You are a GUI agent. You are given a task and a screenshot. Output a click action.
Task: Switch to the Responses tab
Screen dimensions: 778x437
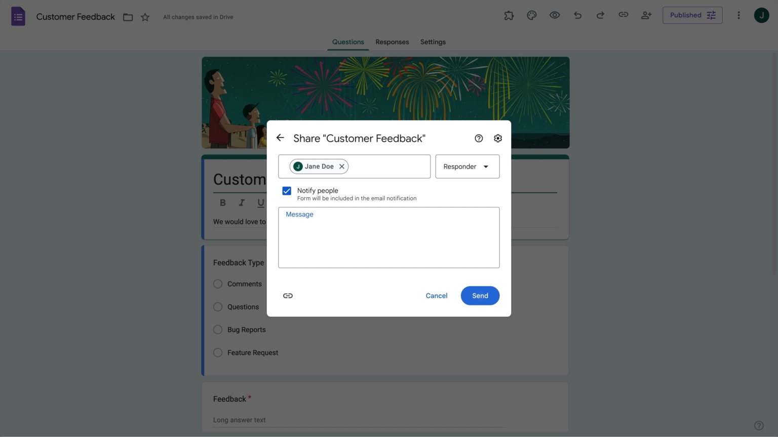[x=392, y=42]
